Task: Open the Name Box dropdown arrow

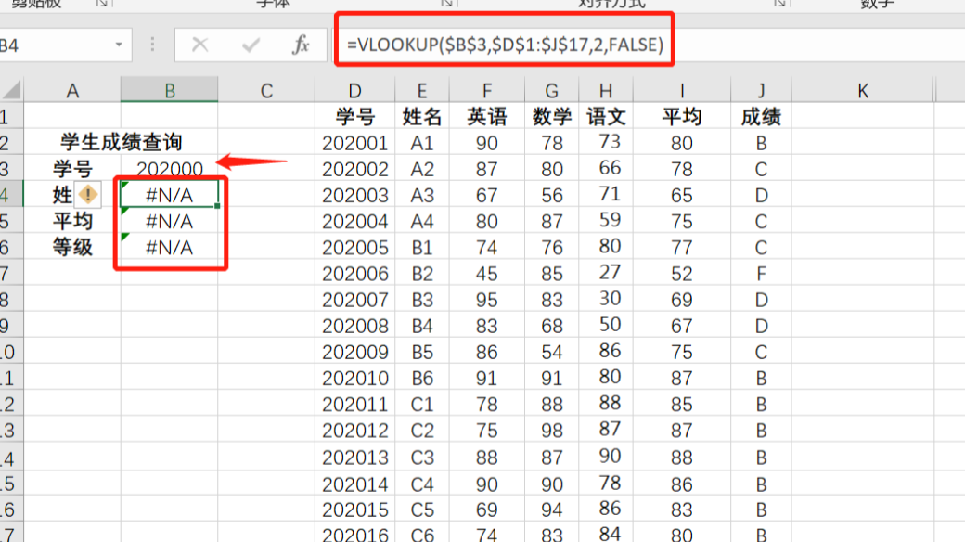Action: coord(119,45)
